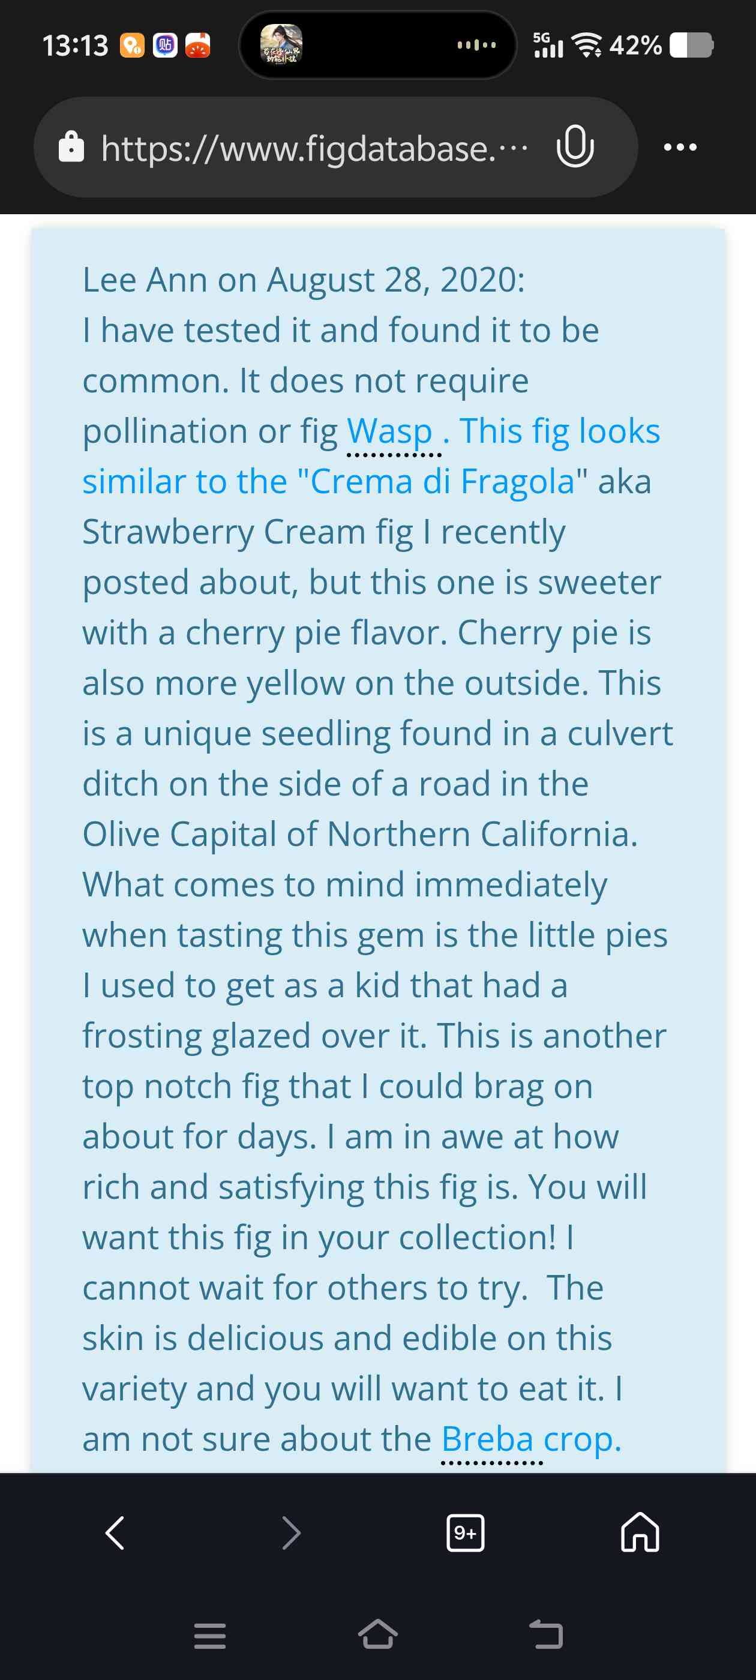The image size is (756, 1680).
Task: Open system recent apps menu button
Action: [x=210, y=1636]
